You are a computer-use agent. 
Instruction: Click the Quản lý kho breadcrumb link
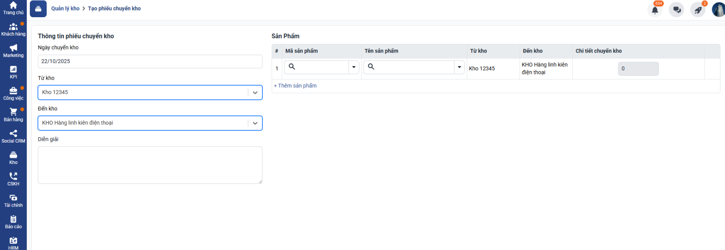(65, 9)
